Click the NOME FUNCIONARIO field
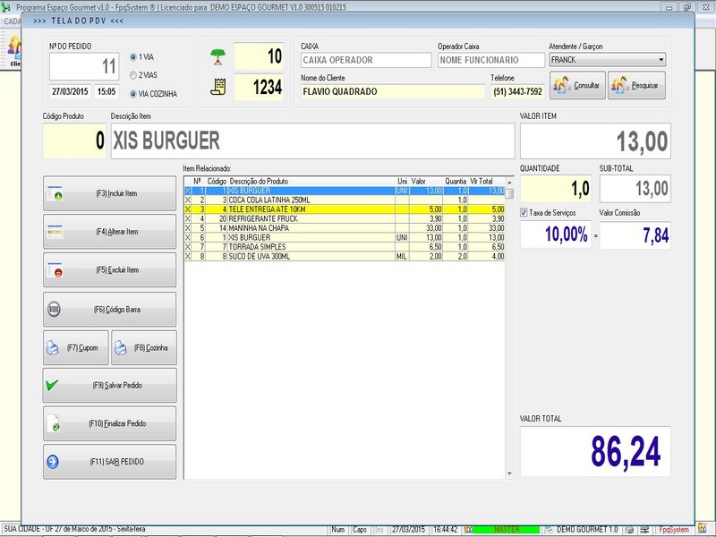Viewport: 716px width, 537px height. tap(491, 60)
